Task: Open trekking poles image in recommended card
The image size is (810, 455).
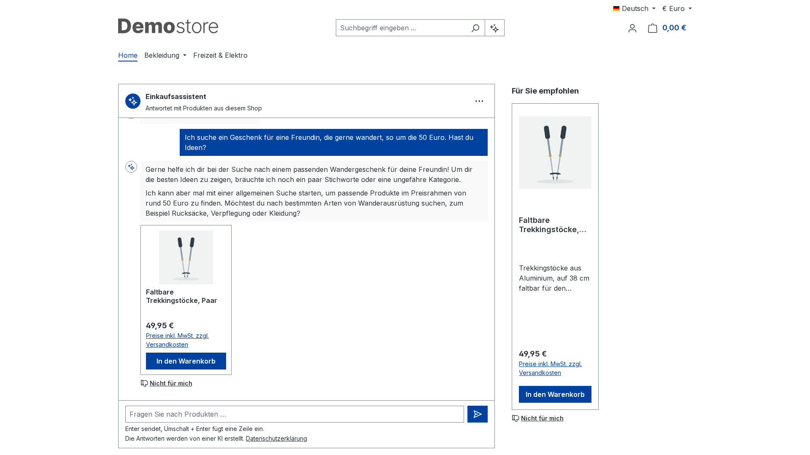Action: (x=555, y=153)
